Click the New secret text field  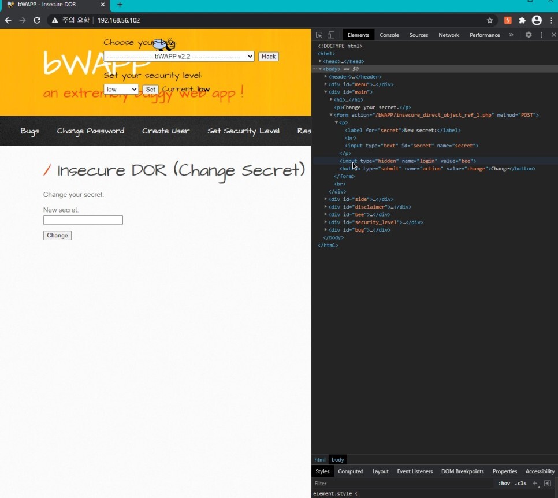(x=83, y=220)
